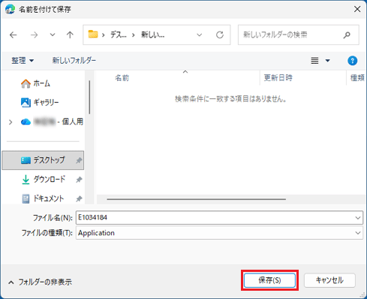
Task: Expand the OneDrive 個人用 tree node
Action: coord(11,122)
